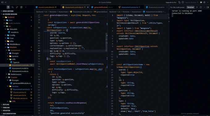The image size is (210, 116).
Task: Open Assessment.routes.ts in explorer
Action: point(17,71)
